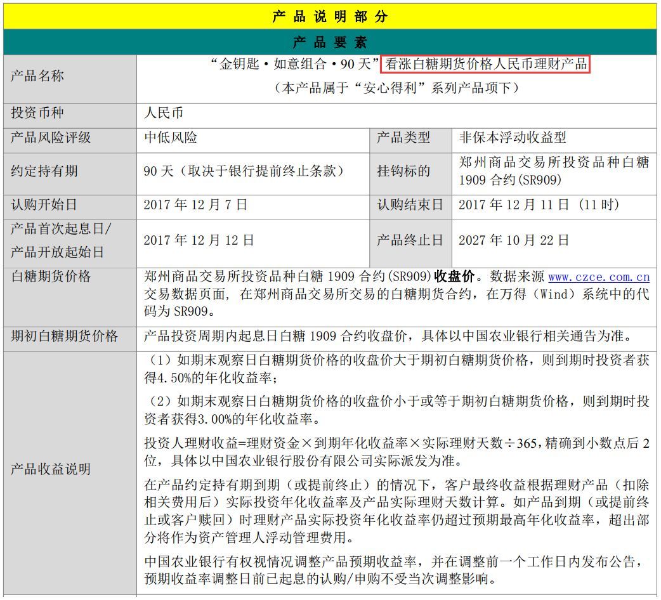The width and height of the screenshot is (661, 600).
Task: Click the line 本产品属于"安心得利"系列产品项下
Action: [396, 88]
